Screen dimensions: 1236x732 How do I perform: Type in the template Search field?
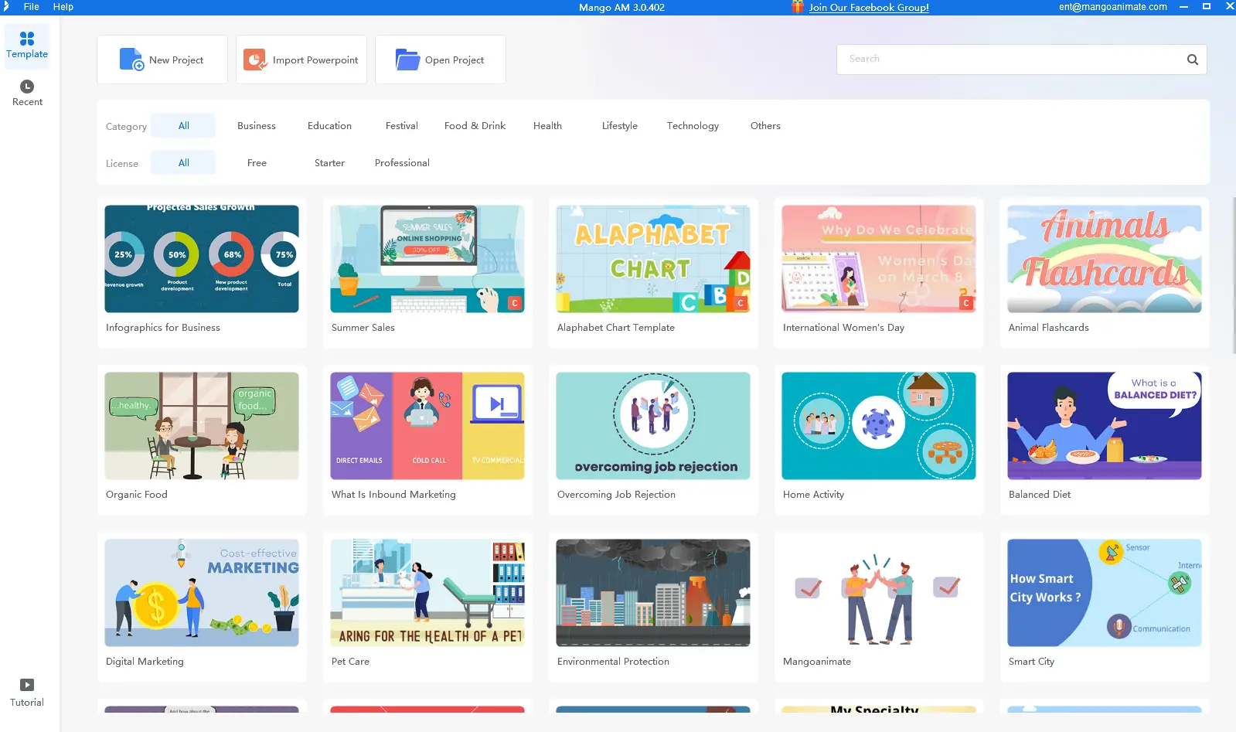click(1013, 60)
